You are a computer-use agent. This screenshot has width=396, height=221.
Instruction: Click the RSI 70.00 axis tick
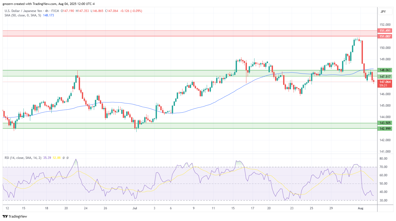coord(383,167)
